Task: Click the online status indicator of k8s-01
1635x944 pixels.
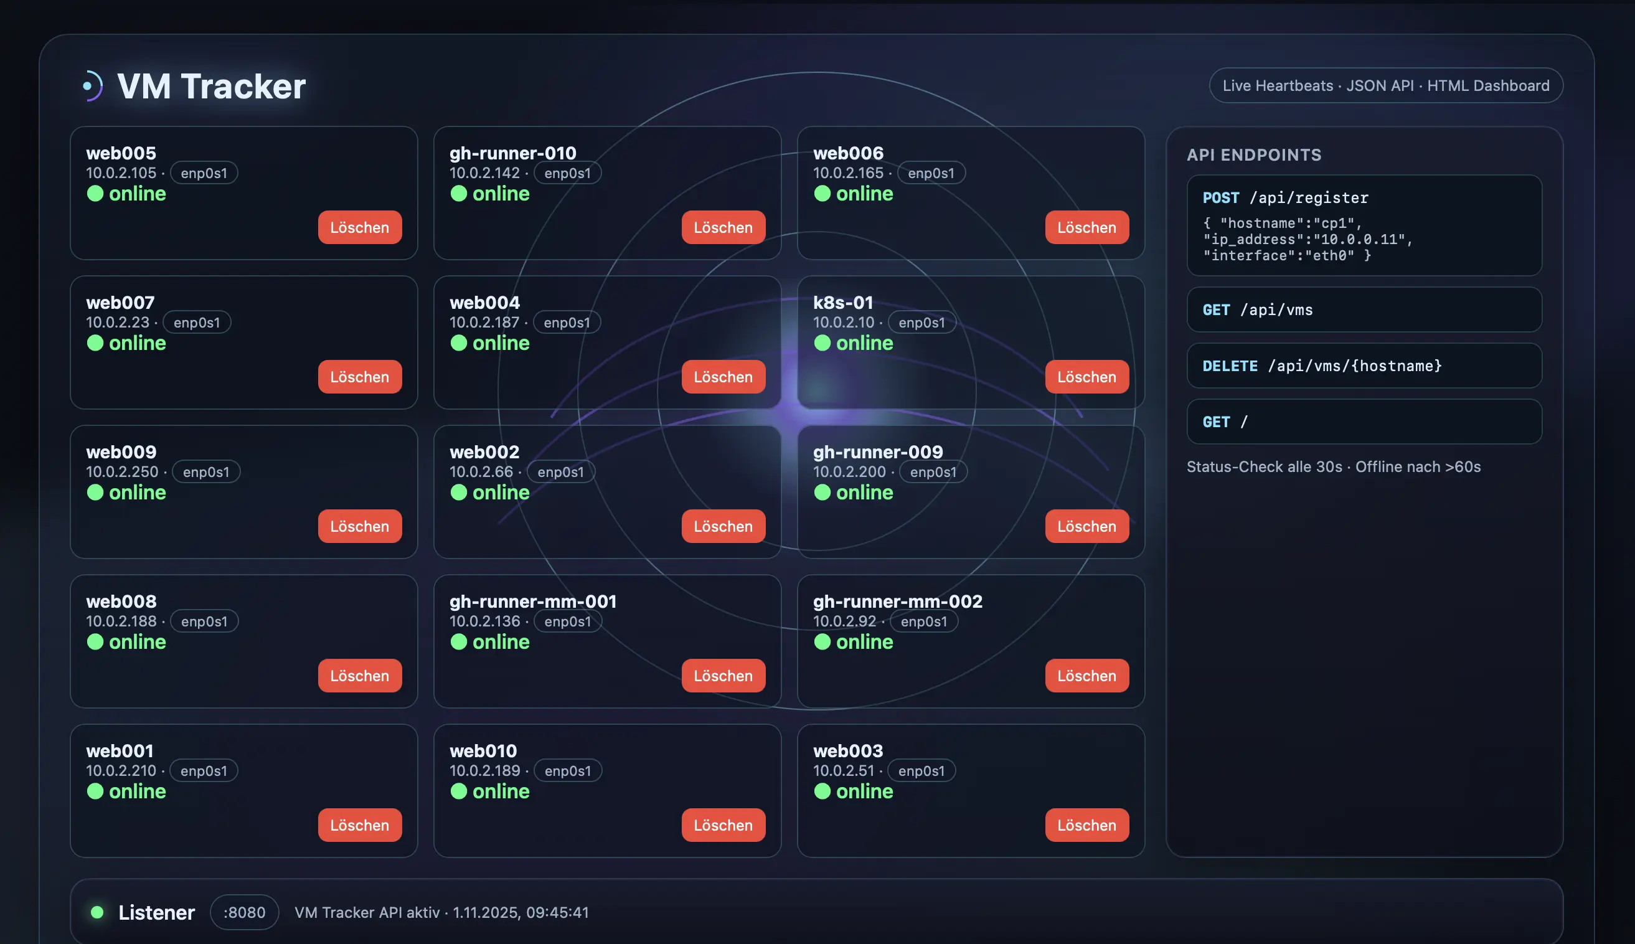Action: pyautogui.click(x=823, y=343)
